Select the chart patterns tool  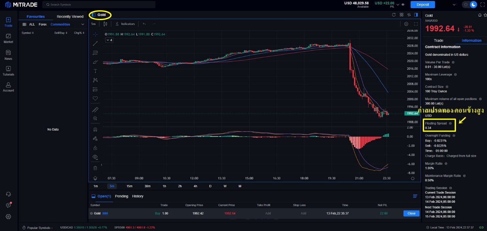(x=95, y=80)
